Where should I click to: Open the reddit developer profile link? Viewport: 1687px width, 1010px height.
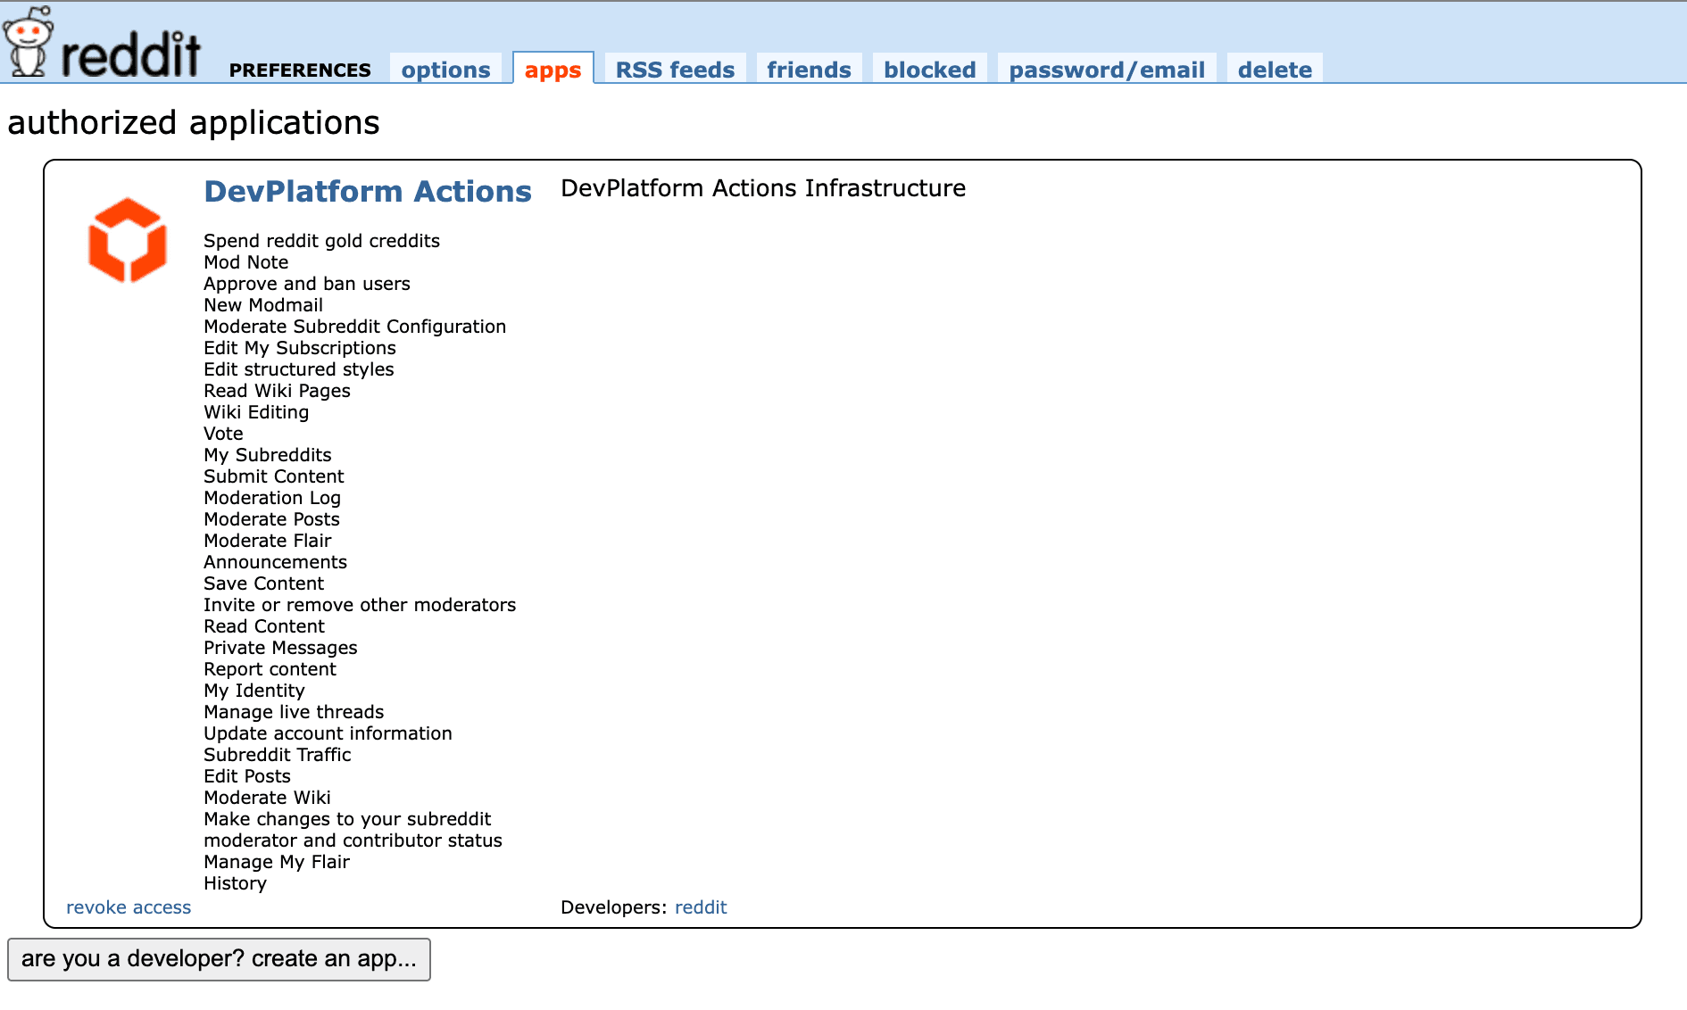point(702,907)
